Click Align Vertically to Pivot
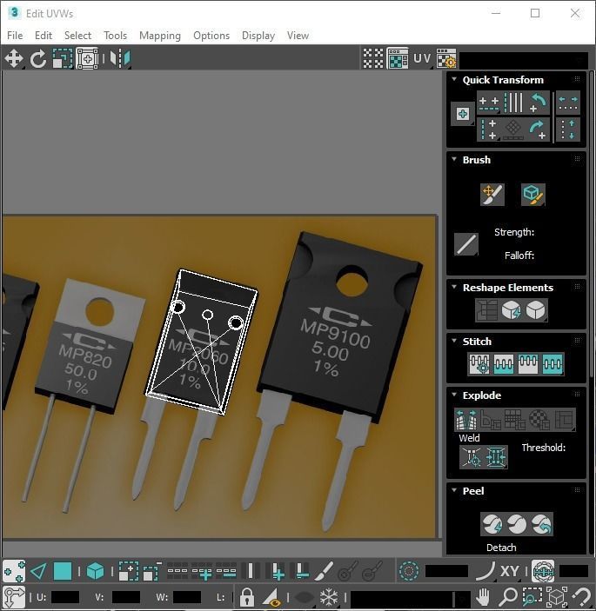The image size is (596, 611). (489, 130)
